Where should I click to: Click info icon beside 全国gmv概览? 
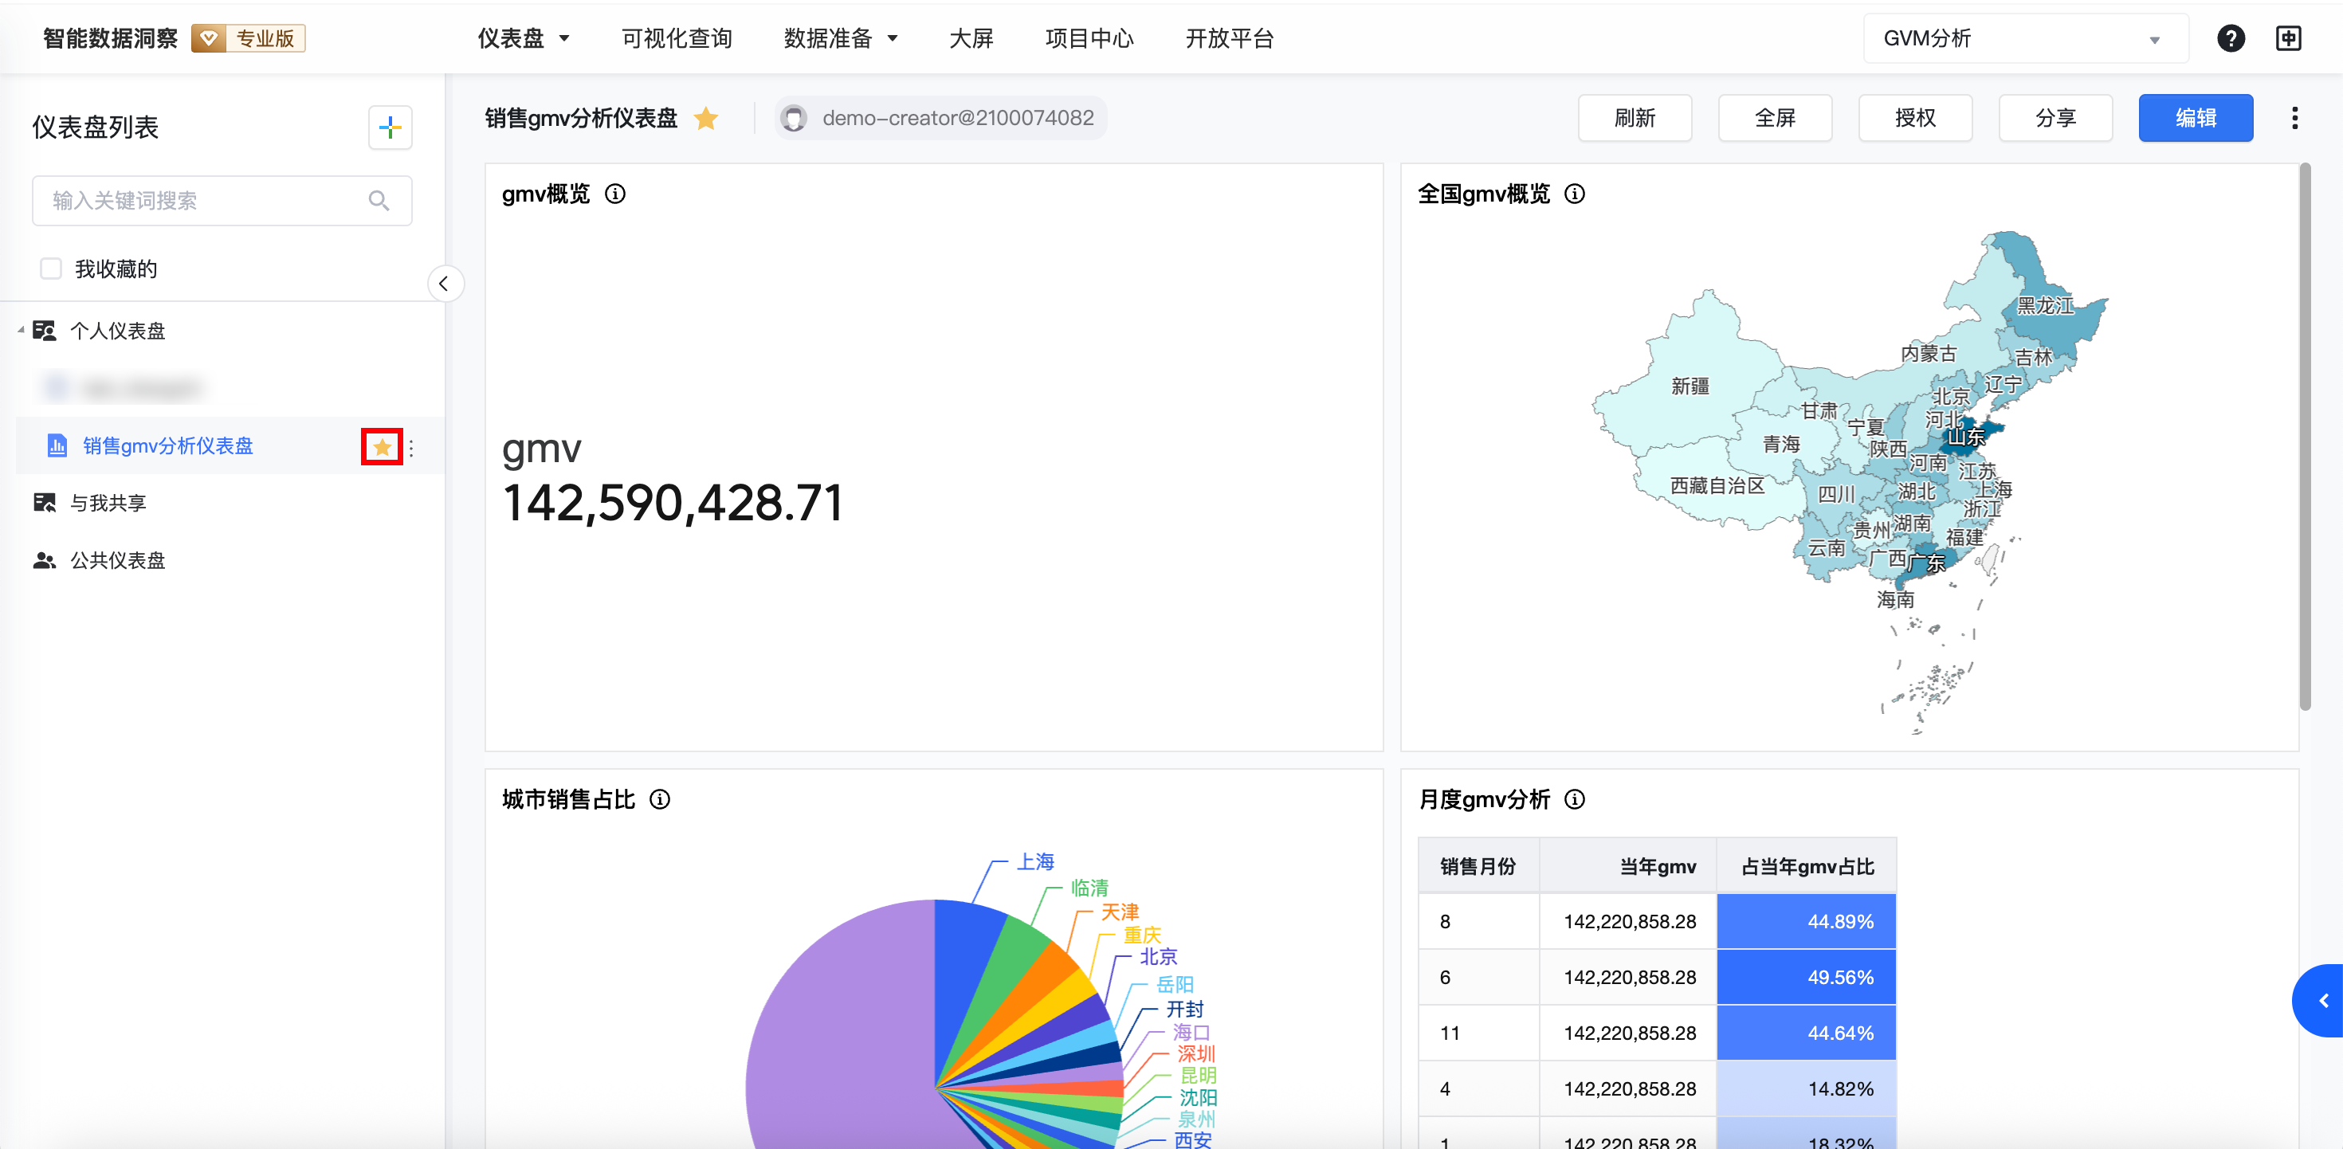pyautogui.click(x=1575, y=194)
